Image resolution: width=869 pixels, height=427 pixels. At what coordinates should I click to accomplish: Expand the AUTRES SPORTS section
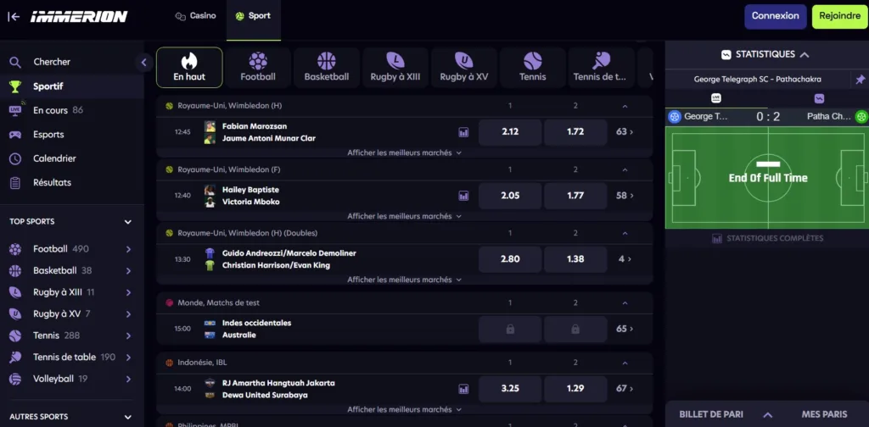point(128,417)
